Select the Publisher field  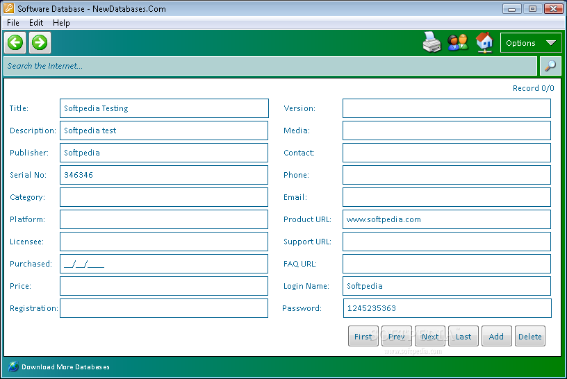tap(164, 153)
